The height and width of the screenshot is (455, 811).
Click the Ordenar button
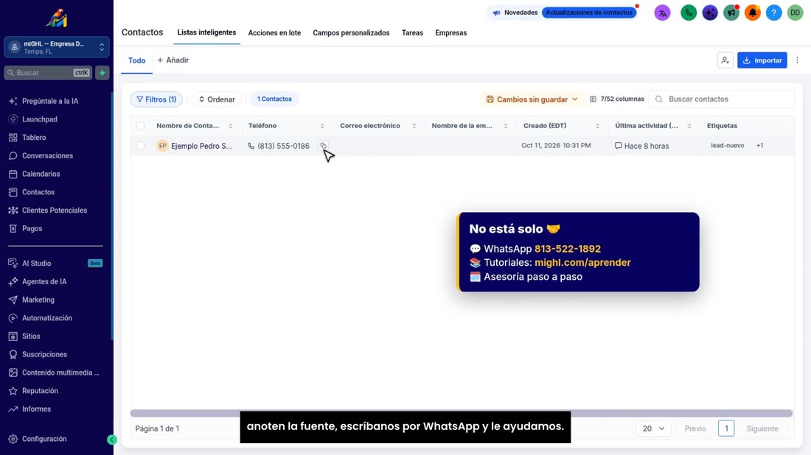click(x=217, y=99)
